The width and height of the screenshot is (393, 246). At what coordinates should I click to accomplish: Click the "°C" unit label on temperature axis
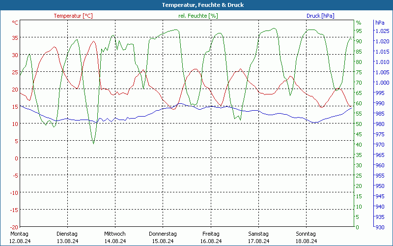(x=15, y=23)
